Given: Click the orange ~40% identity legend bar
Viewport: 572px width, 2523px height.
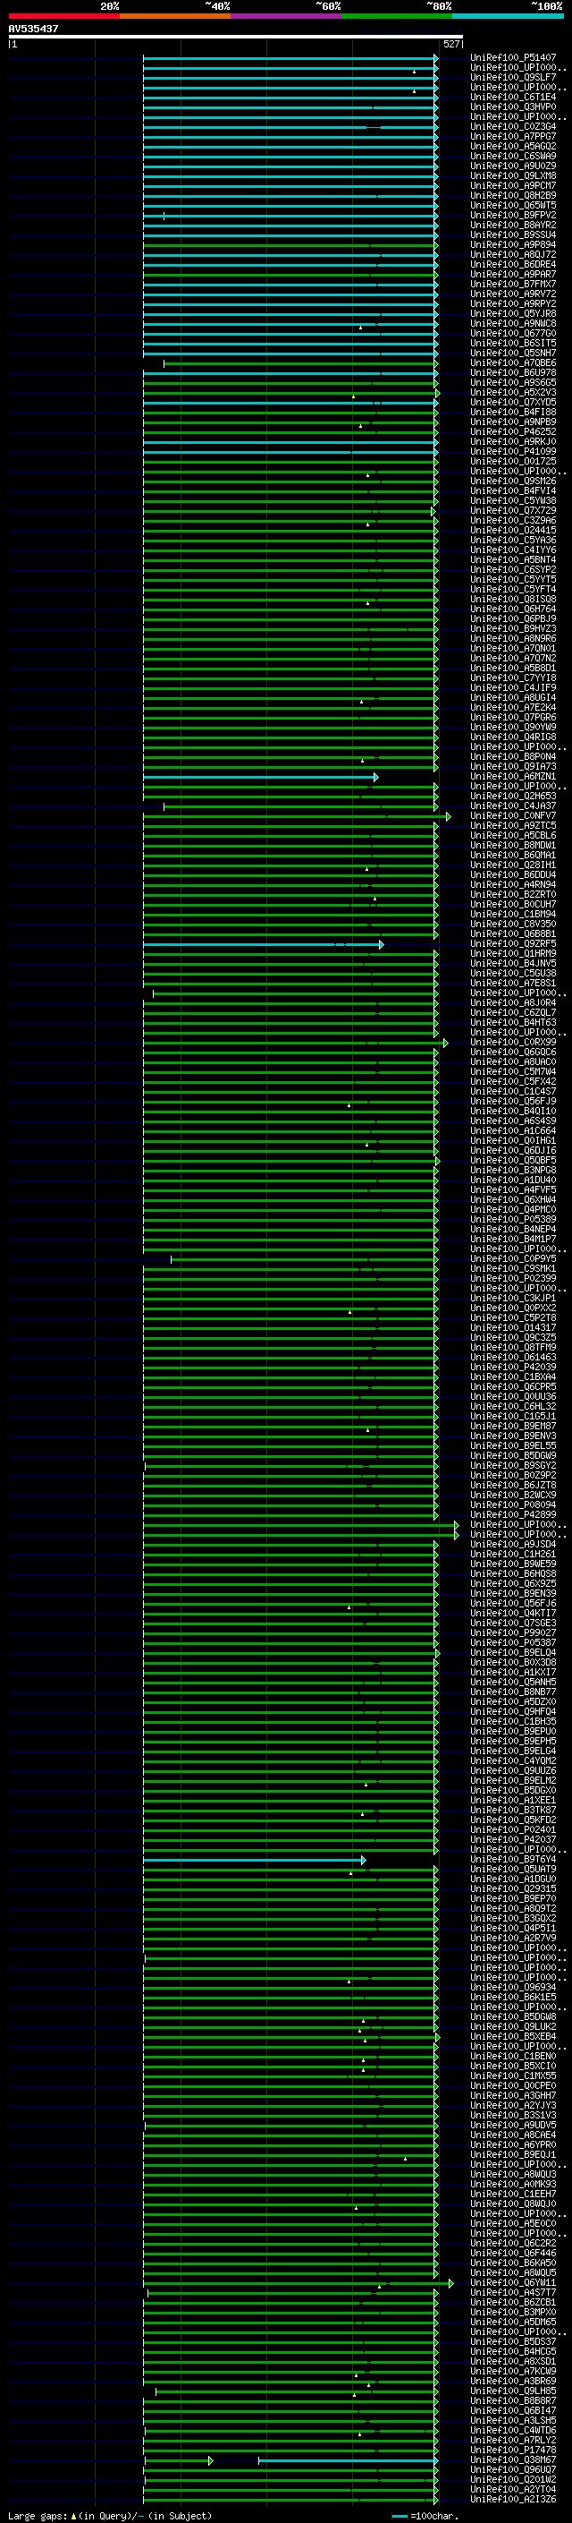Looking at the screenshot, I should (x=175, y=16).
